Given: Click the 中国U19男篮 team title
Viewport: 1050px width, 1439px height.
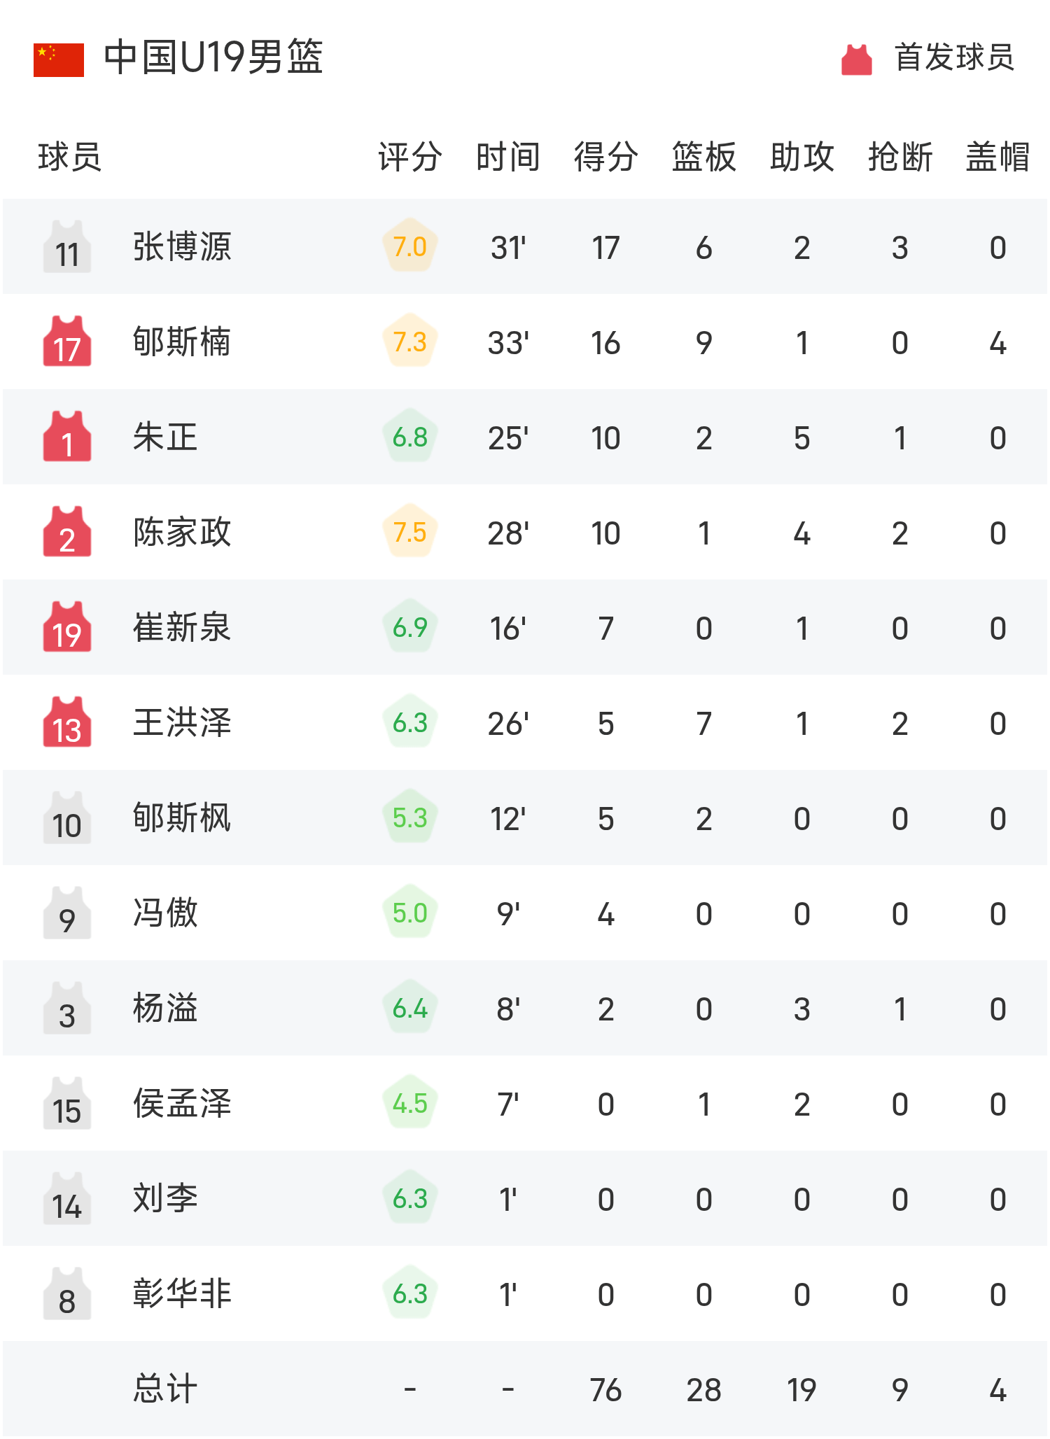Looking at the screenshot, I should [x=213, y=57].
